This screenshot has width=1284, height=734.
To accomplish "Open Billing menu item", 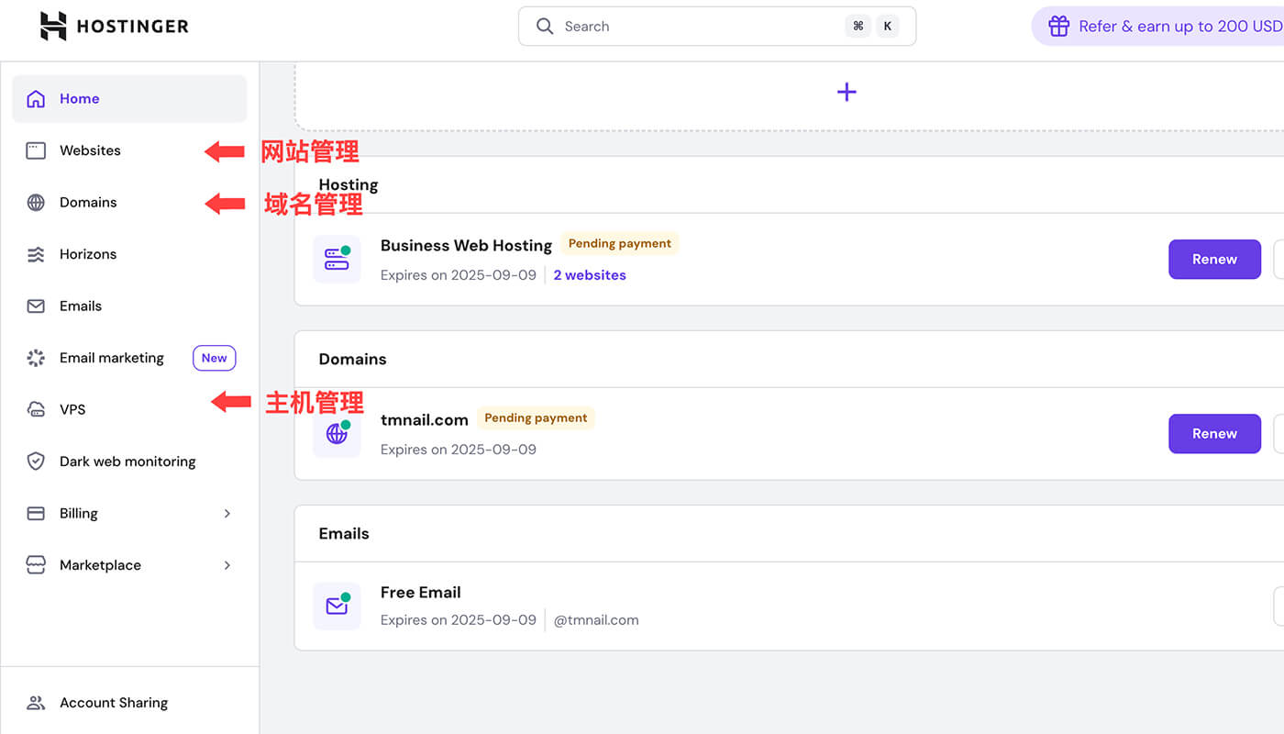I will pyautogui.click(x=129, y=514).
